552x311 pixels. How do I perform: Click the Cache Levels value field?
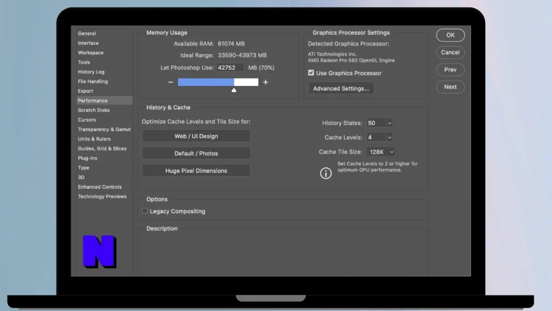point(376,137)
